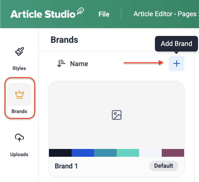
Task: Click the Brand 1 name label
Action: [x=66, y=166]
